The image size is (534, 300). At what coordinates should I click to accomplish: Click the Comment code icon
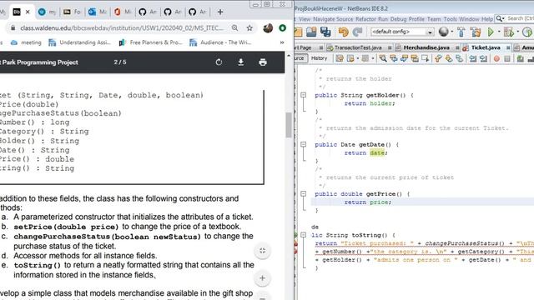pyautogui.click(x=520, y=58)
